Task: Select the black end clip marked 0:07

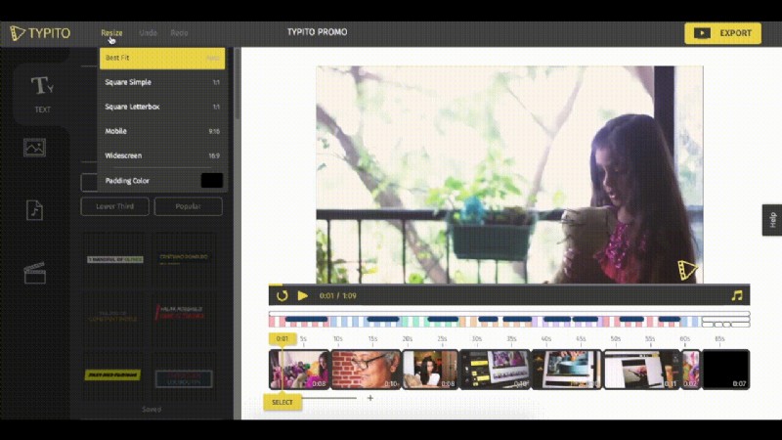Action: [x=725, y=370]
